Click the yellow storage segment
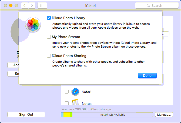The width and height of the screenshot is (181, 123). pyautogui.click(x=67, y=115)
